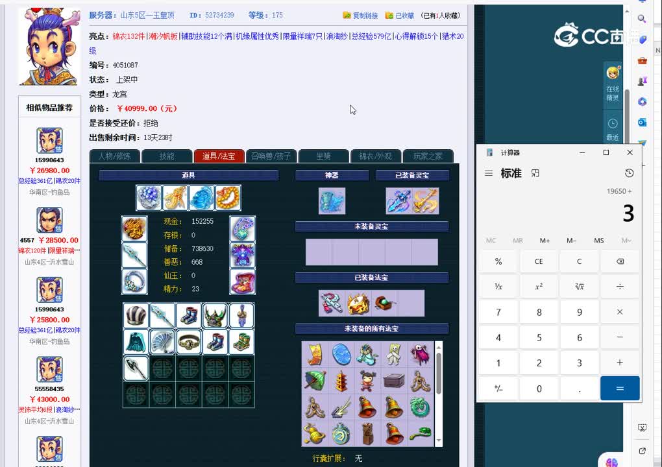Screen dimensions: 662x467
Task: Click the Calculator multiply key
Action: click(620, 312)
